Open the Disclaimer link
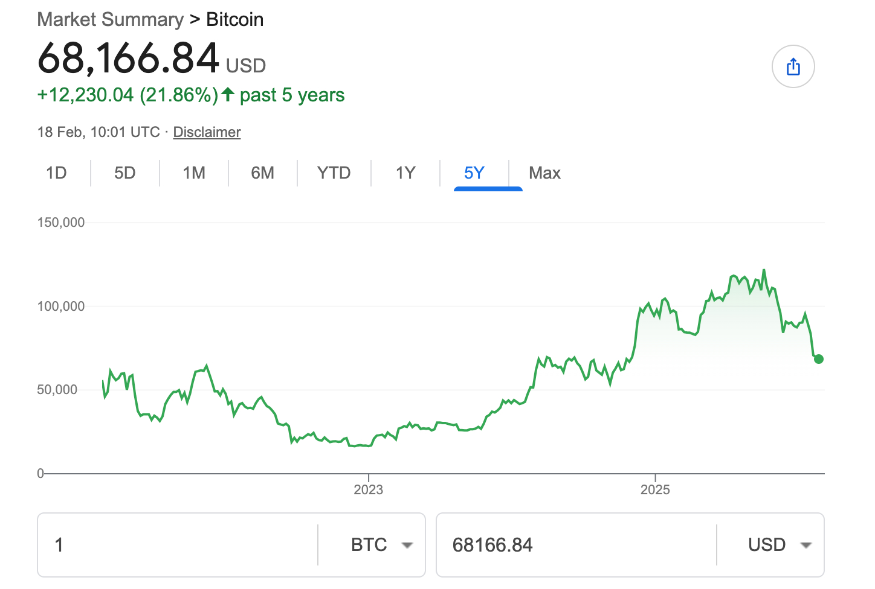 pos(207,132)
